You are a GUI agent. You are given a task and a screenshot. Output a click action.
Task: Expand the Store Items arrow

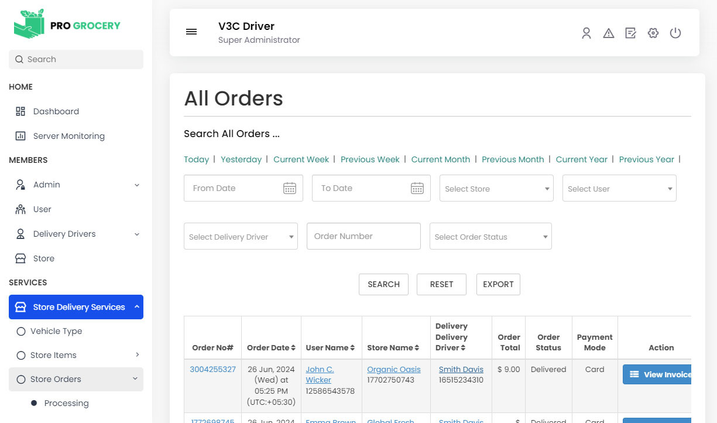[138, 354]
